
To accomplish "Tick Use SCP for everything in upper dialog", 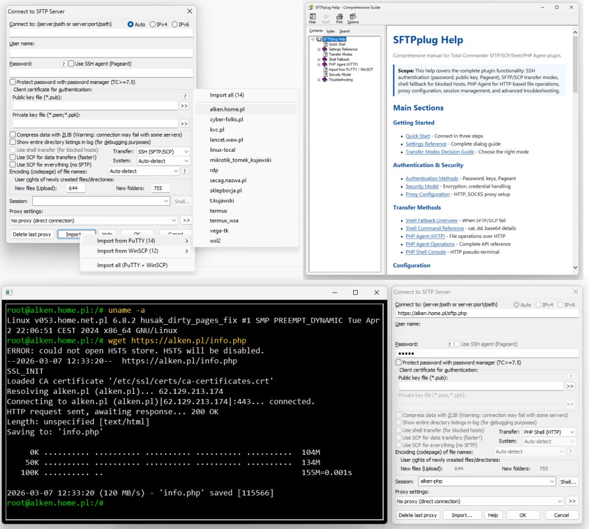I will (x=13, y=164).
